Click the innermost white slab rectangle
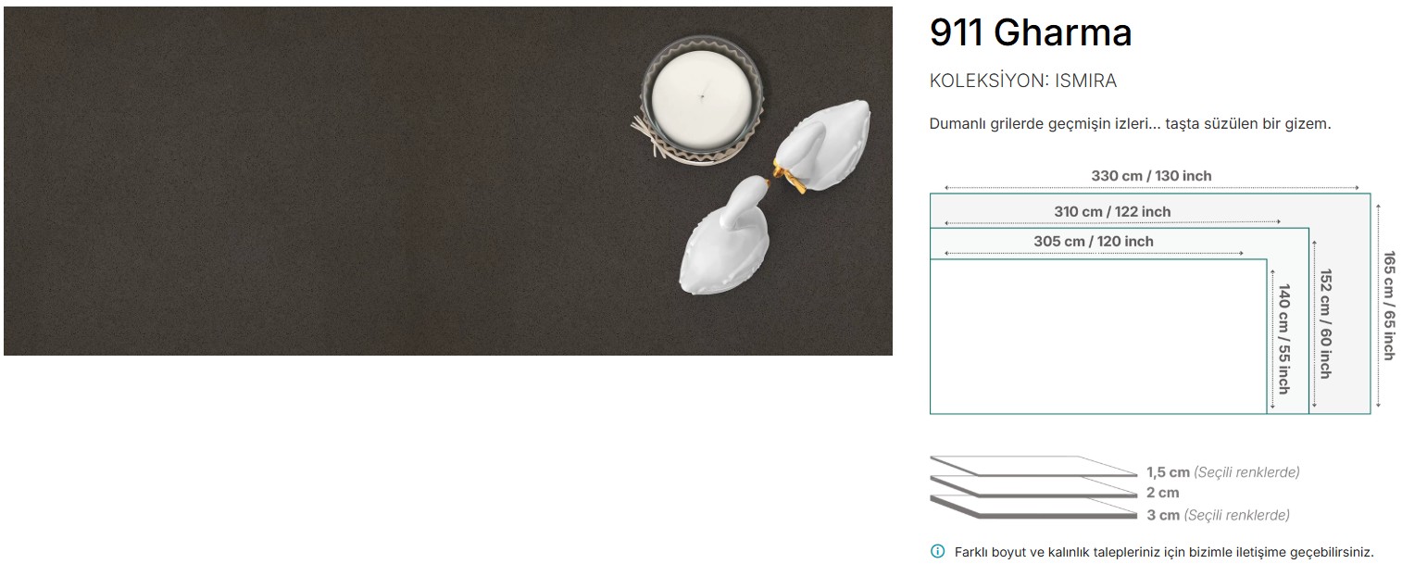1402x564 pixels. pos(1098,337)
